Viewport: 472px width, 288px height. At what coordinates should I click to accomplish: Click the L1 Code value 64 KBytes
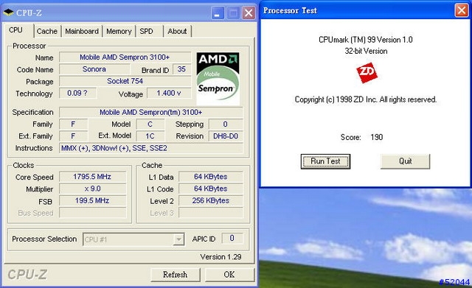pos(211,189)
